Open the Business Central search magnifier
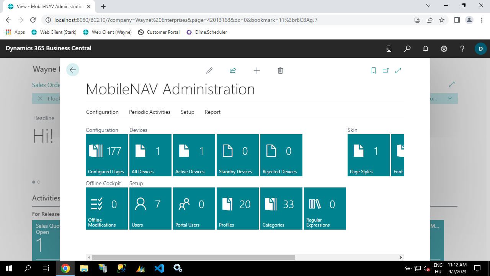Image resolution: width=490 pixels, height=276 pixels. [407, 49]
